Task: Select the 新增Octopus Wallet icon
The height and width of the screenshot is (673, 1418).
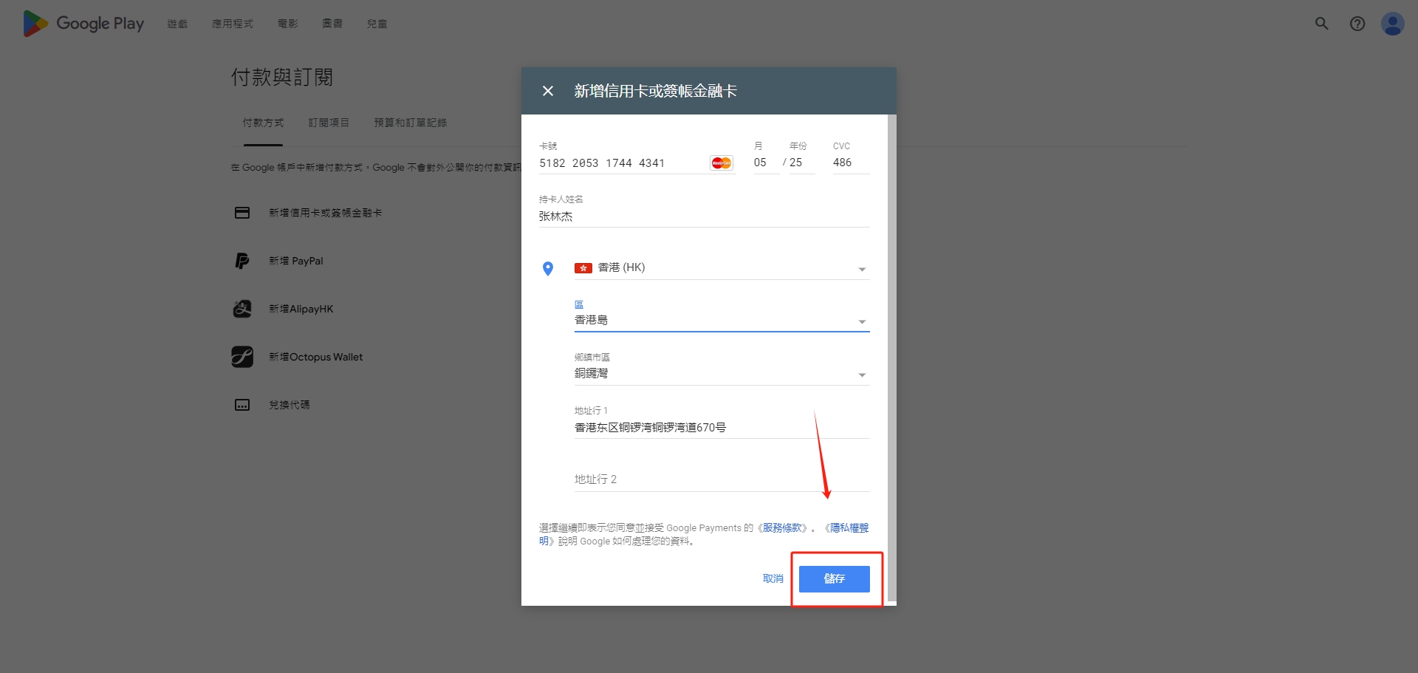Action: (242, 356)
